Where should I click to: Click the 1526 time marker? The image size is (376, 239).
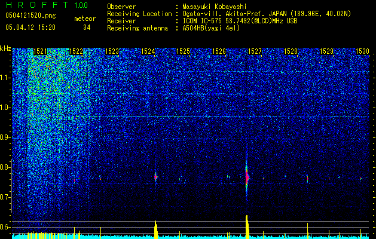(x=219, y=51)
